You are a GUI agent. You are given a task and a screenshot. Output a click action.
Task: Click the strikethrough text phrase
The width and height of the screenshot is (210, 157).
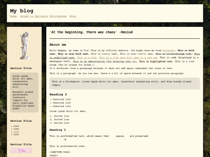pos(174,54)
